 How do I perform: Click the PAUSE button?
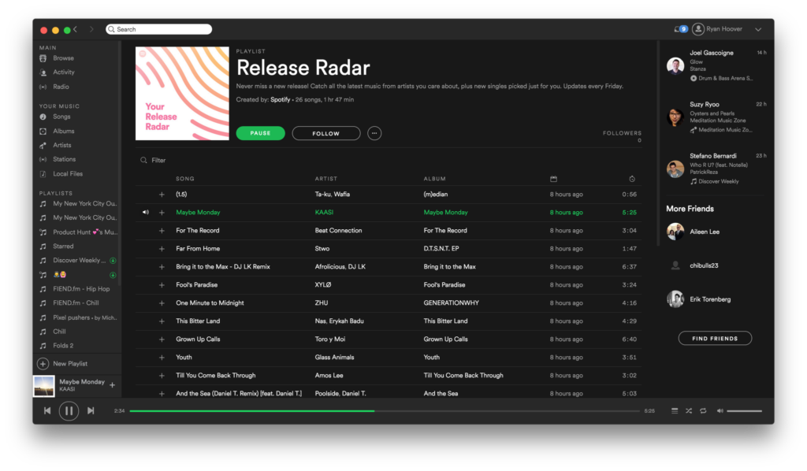260,132
